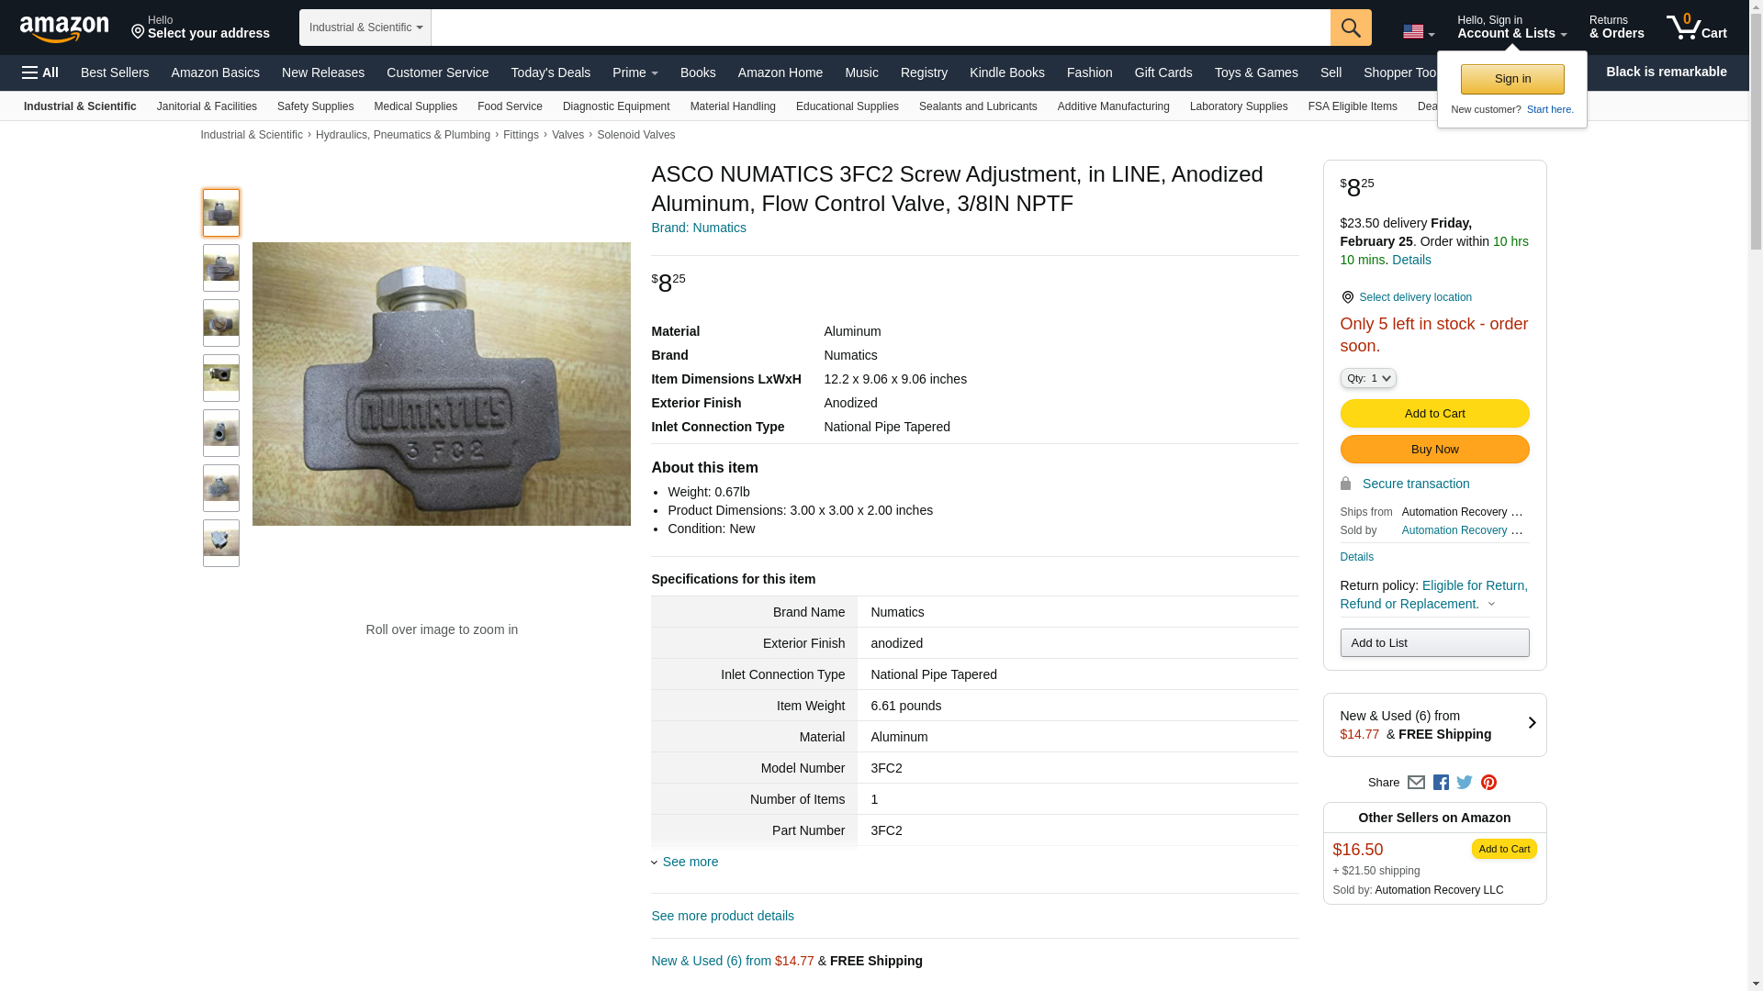
Task: Click the Buy Now button
Action: coord(1434,450)
